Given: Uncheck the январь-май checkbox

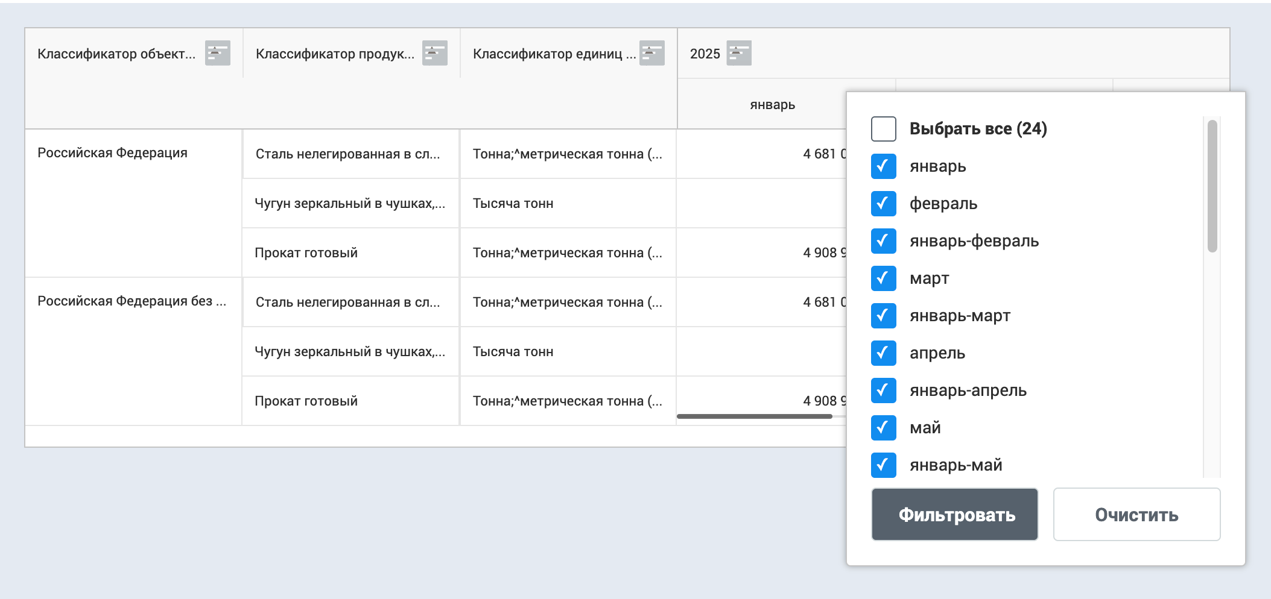Looking at the screenshot, I should pos(883,465).
